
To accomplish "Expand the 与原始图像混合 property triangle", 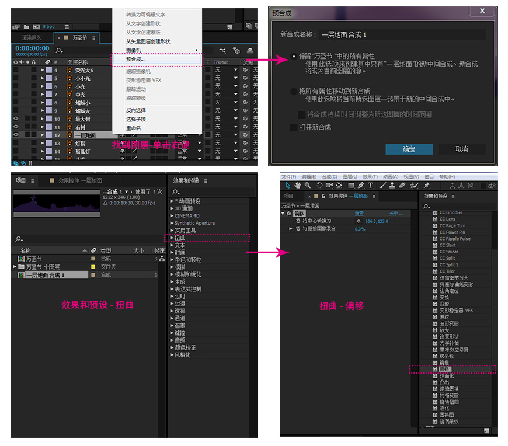I will pos(291,229).
